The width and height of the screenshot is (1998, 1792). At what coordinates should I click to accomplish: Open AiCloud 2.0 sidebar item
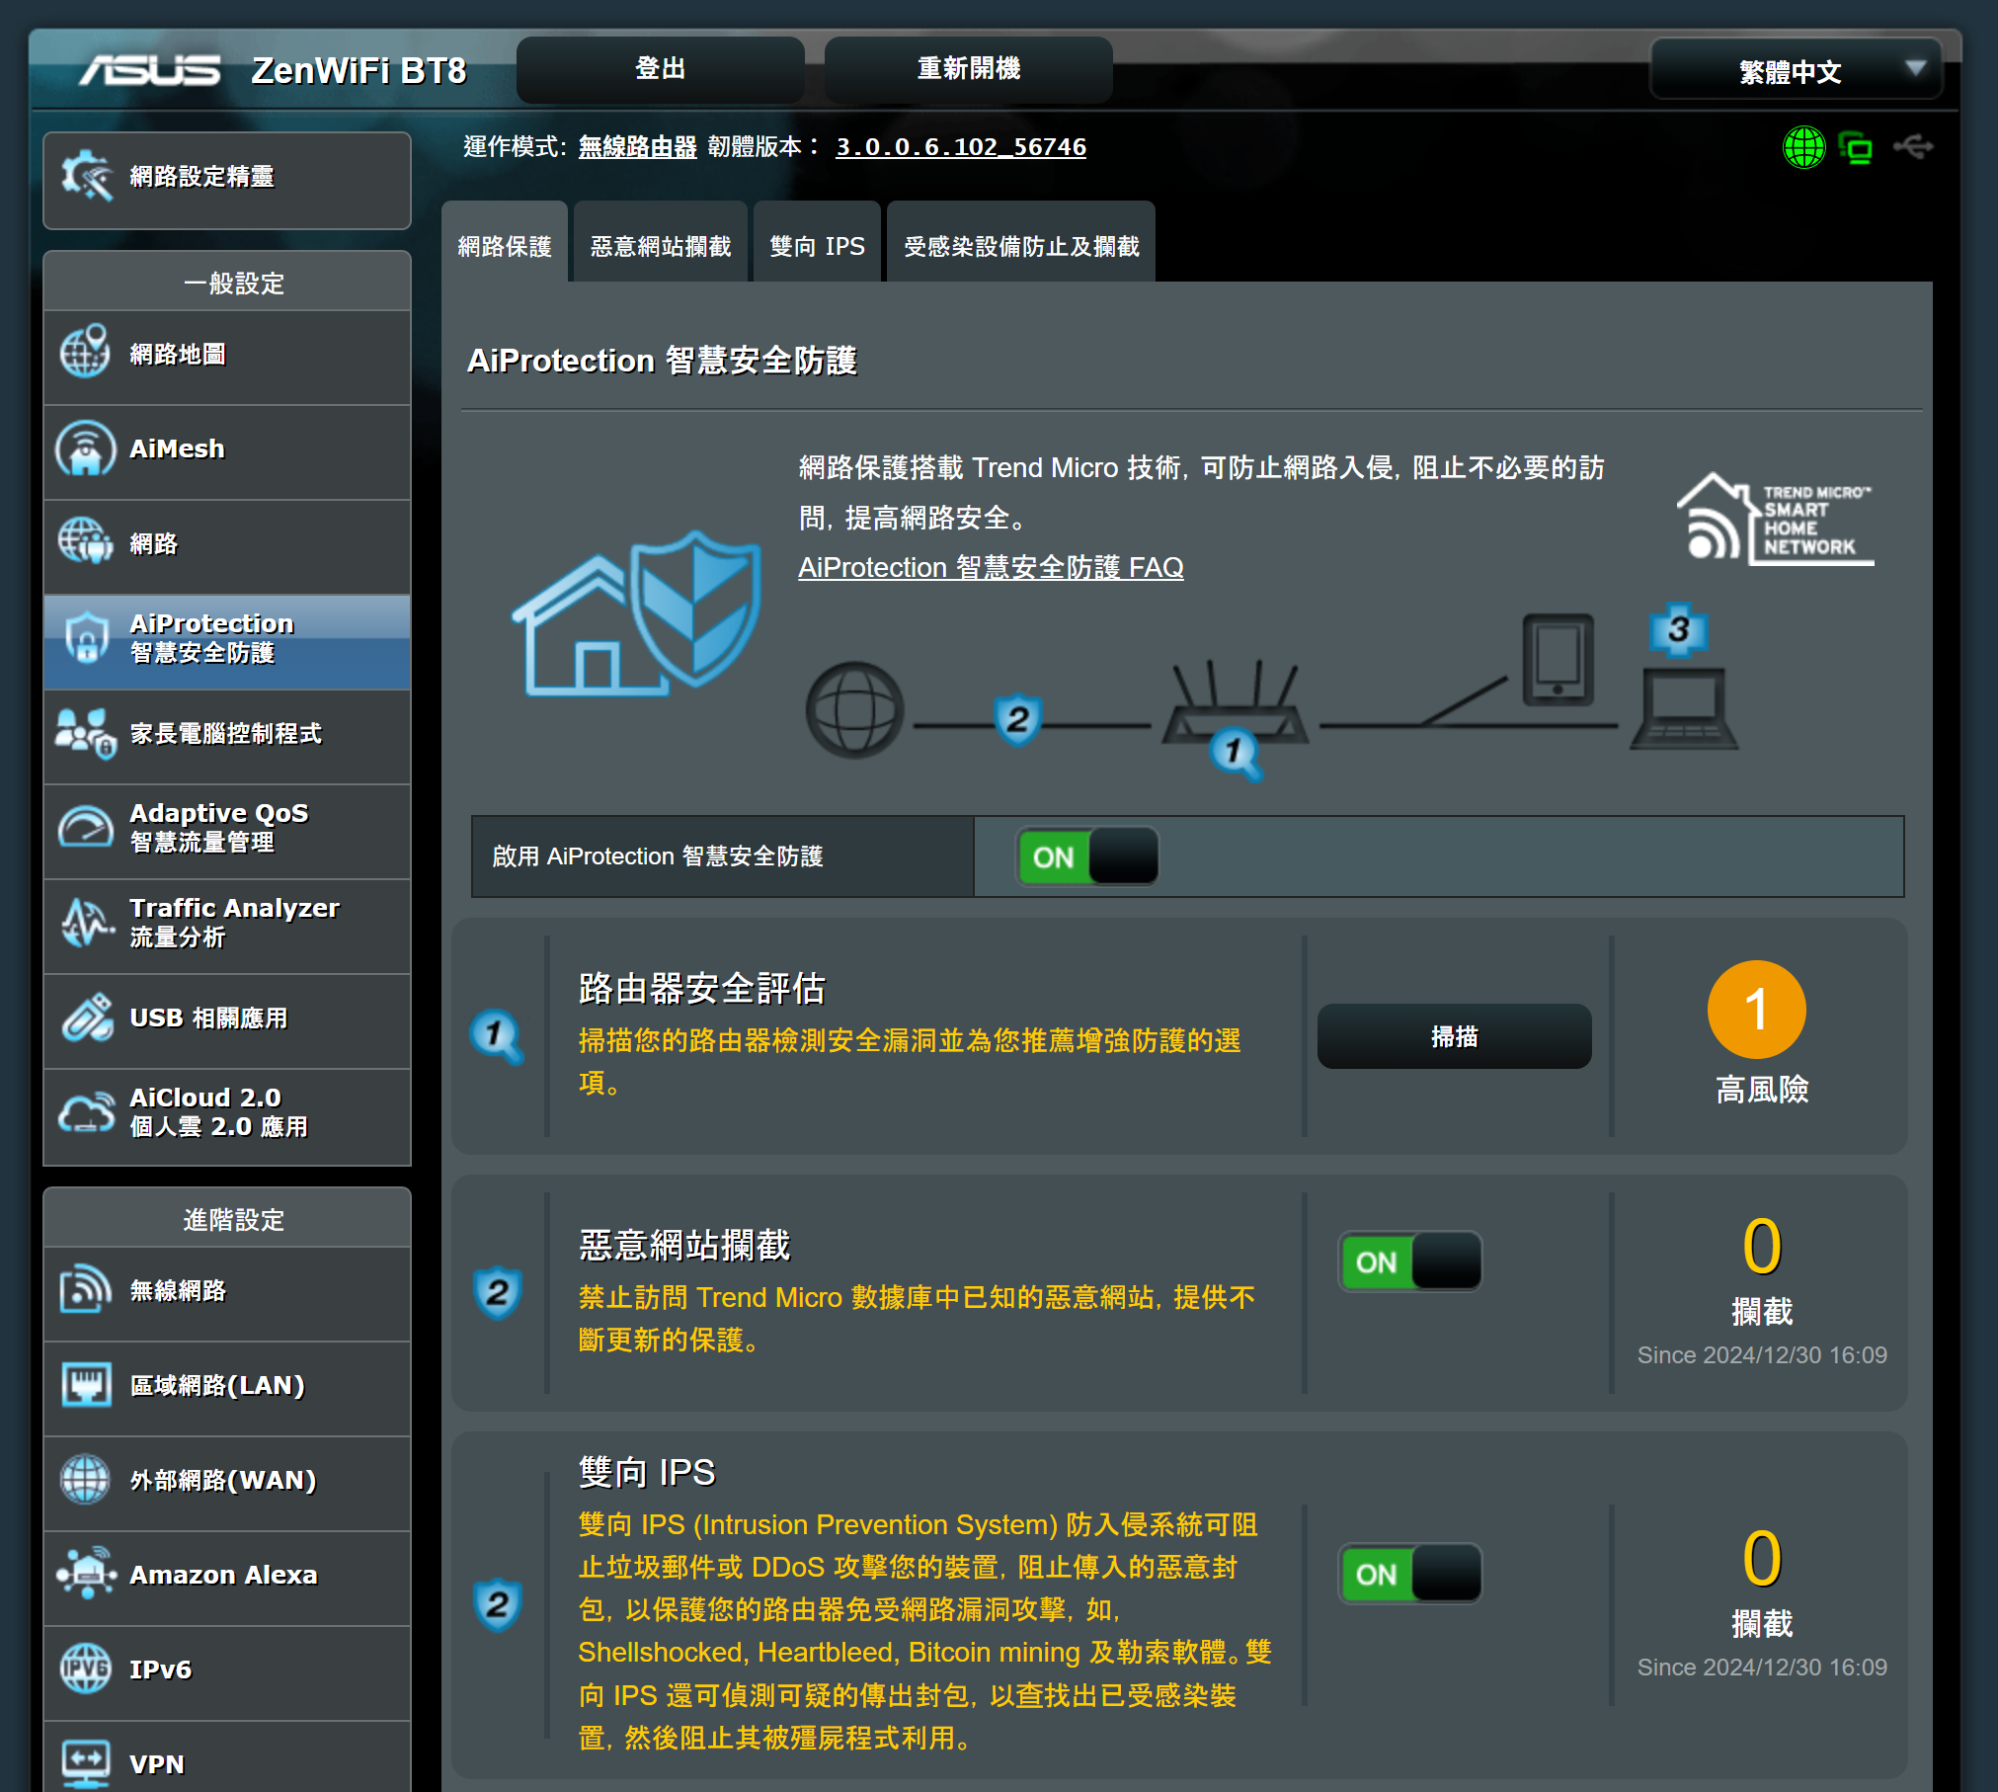[226, 1112]
